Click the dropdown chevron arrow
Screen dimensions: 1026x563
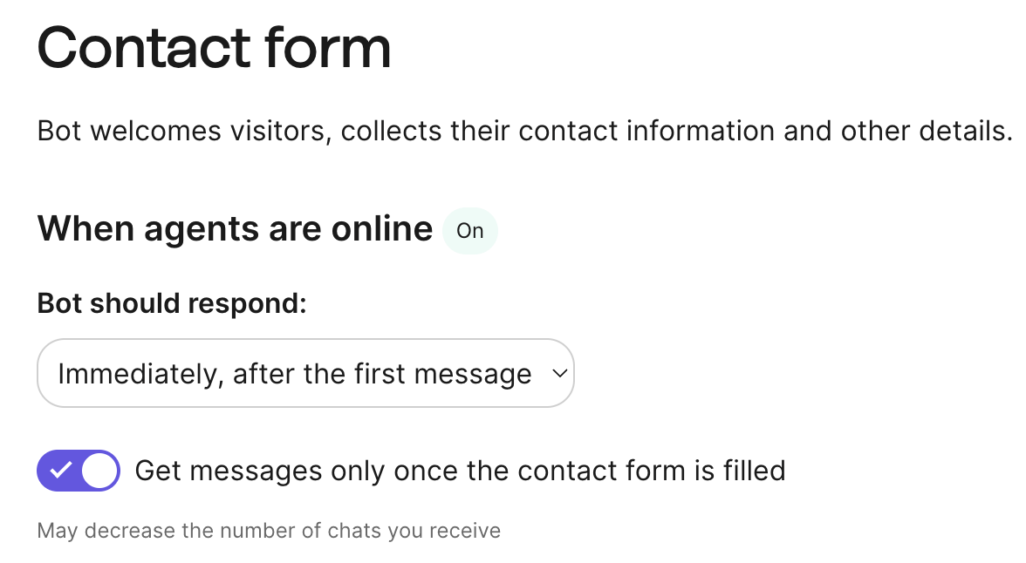pyautogui.click(x=560, y=373)
